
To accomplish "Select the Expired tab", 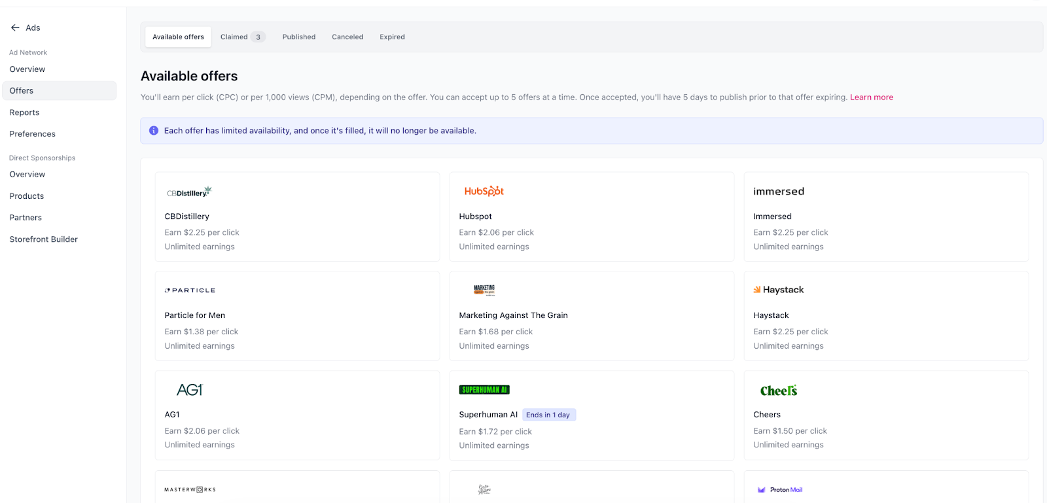I will 392,37.
